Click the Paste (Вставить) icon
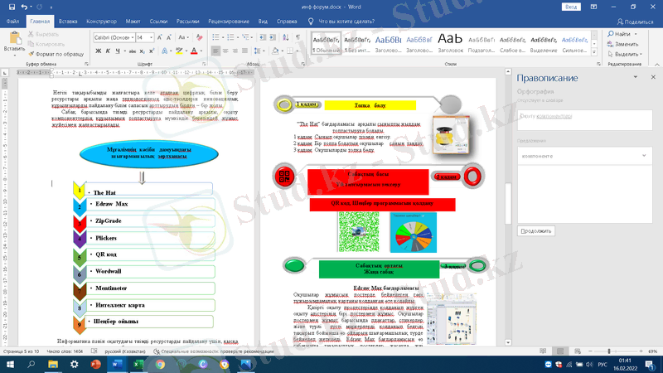This screenshot has width=663, height=373. click(x=15, y=41)
